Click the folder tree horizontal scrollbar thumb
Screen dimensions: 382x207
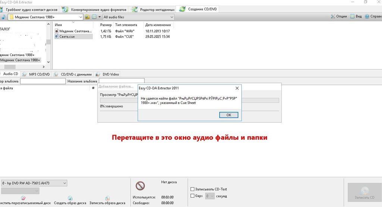click(10, 67)
